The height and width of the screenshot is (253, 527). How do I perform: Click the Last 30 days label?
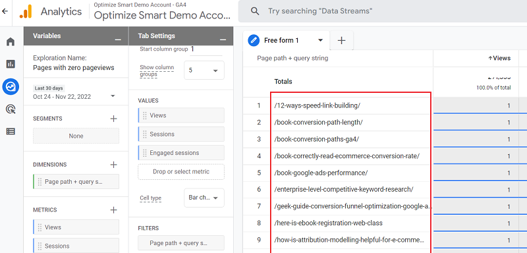(49, 88)
